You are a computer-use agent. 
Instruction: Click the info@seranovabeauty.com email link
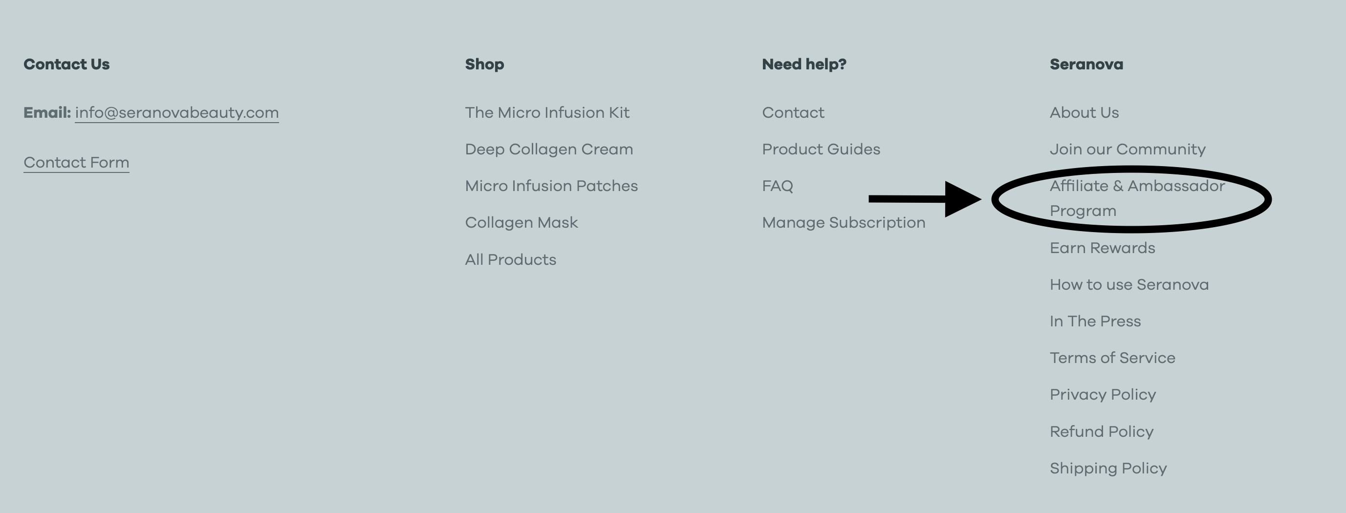[176, 113]
